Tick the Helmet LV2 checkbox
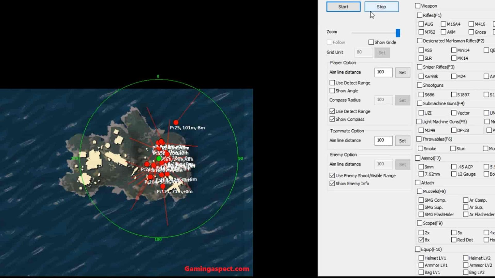The height and width of the screenshot is (278, 495). pos(466,258)
